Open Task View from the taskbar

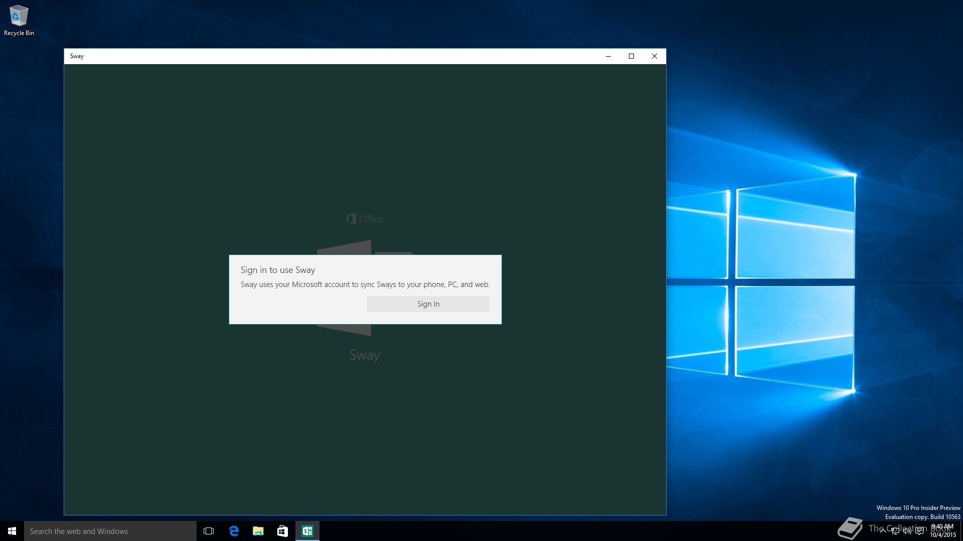point(209,531)
